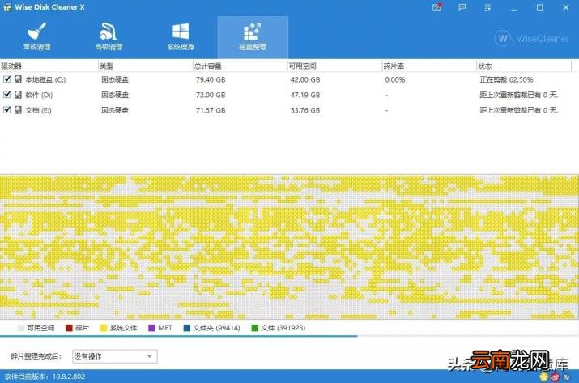Click the rightmost status bar share icon
579x383 pixels.
567,377
